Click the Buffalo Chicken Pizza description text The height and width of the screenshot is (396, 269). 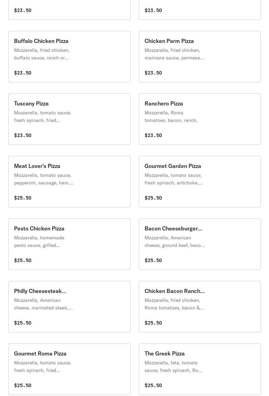tap(41, 54)
